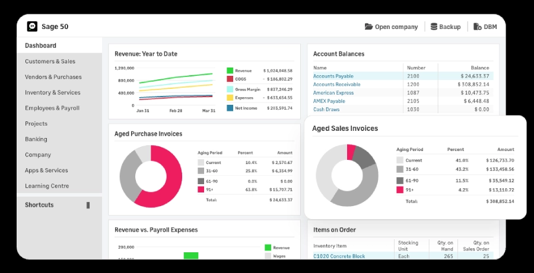
Task: Click the red COGS legend swatch
Action: pos(230,79)
